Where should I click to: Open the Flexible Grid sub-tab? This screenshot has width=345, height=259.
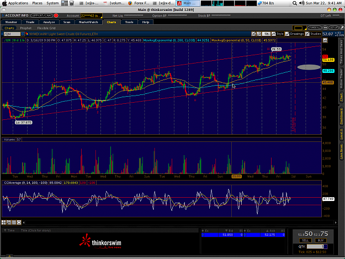(x=46, y=28)
